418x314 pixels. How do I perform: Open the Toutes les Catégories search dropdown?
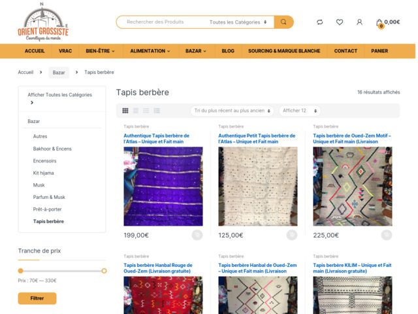238,22
